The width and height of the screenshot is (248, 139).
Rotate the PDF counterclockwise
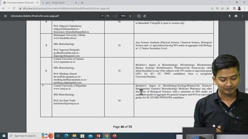(x=145, y=16)
